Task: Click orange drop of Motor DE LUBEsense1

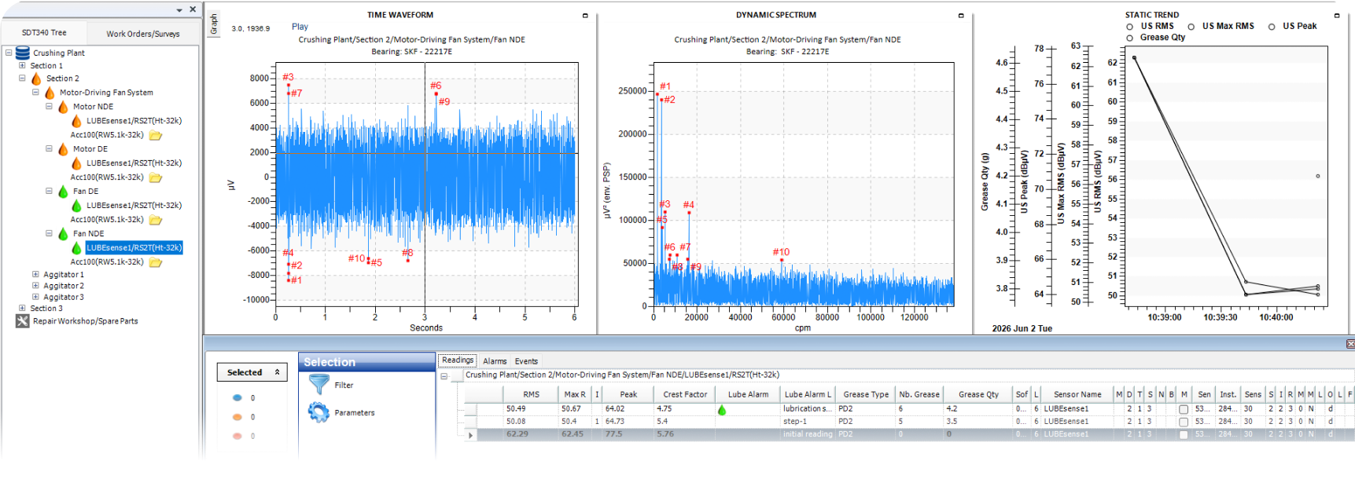Action: tap(76, 163)
